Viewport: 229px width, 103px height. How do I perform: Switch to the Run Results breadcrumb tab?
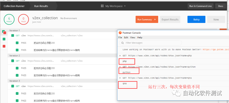[x=41, y=6]
